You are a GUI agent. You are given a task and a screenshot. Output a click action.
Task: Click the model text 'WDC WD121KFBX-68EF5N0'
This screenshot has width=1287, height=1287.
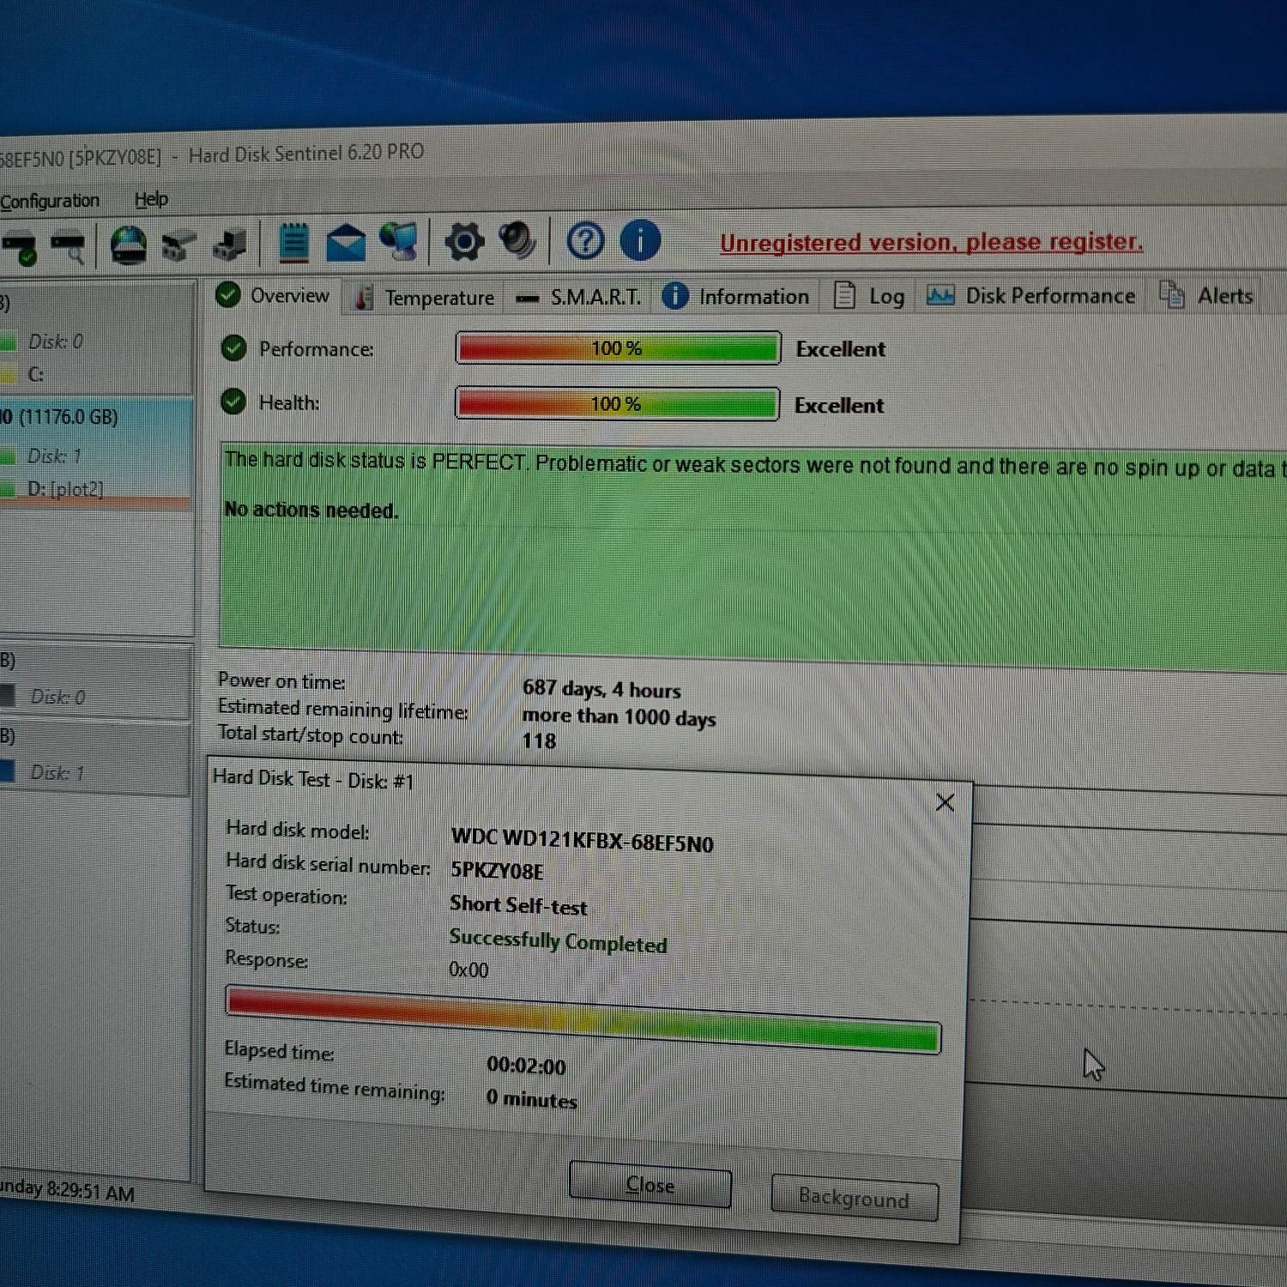[x=583, y=839]
